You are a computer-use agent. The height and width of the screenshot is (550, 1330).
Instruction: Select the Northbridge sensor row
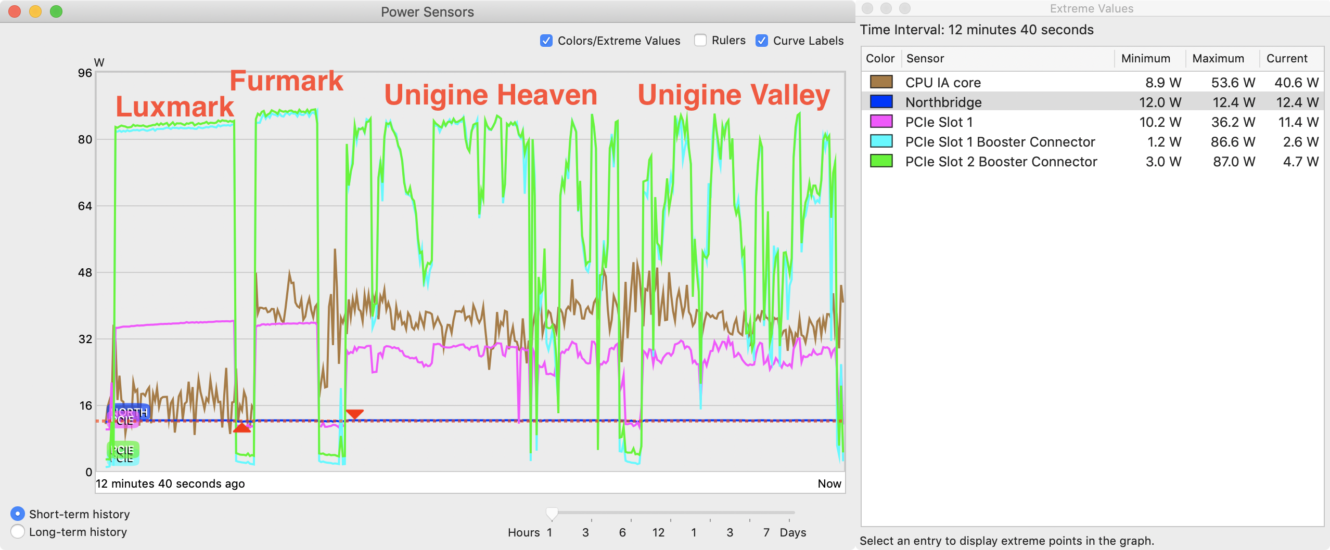(x=1092, y=102)
